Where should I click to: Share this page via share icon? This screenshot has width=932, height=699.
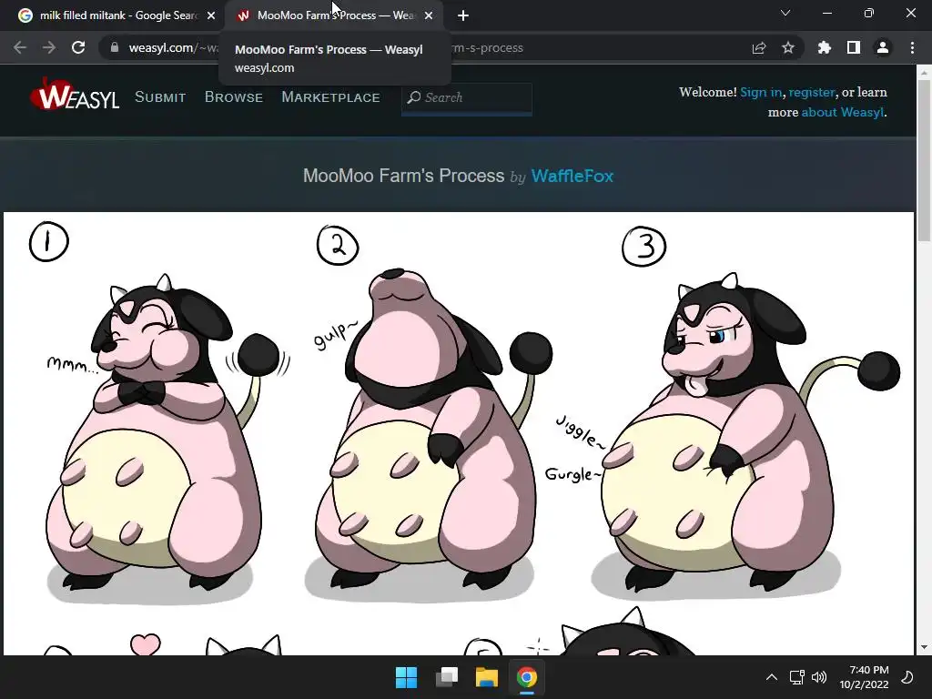pyautogui.click(x=759, y=47)
